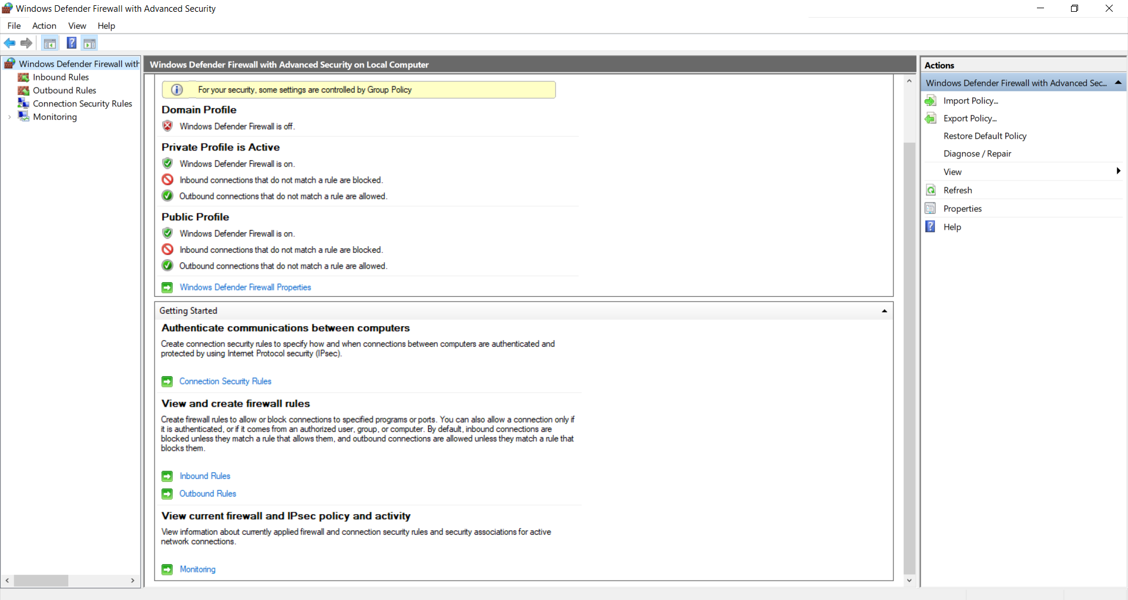1128x600 pixels.
Task: Expand the Monitoring tree node
Action: coord(9,117)
